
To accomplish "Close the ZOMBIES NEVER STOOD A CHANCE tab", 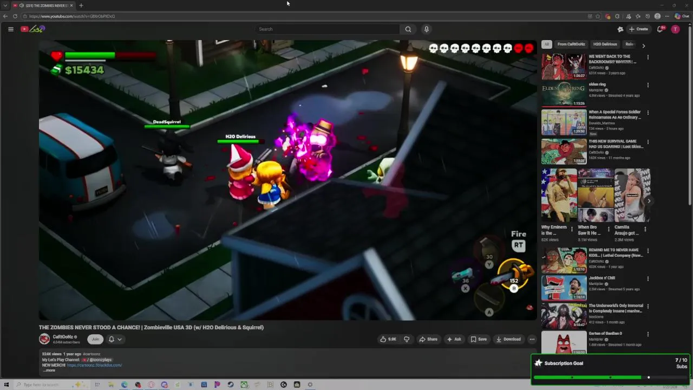I will tap(71, 5).
